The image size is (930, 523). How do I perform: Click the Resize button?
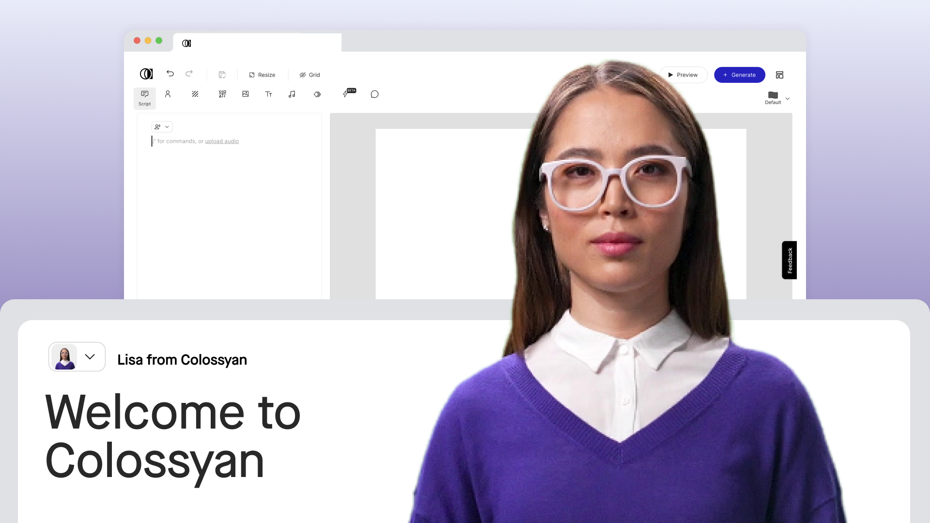pos(262,75)
